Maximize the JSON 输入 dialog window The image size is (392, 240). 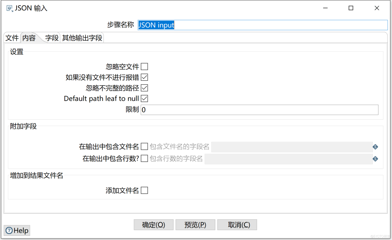[351, 8]
